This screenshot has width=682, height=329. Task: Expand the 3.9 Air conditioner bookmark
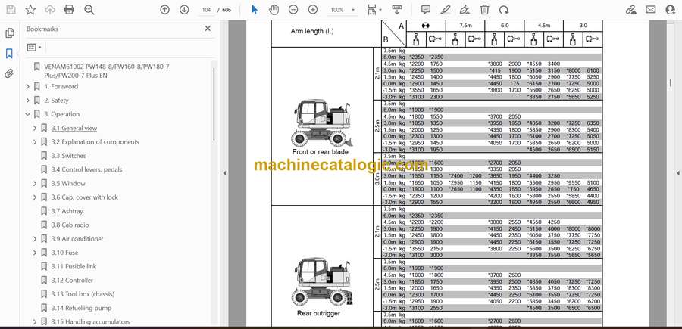coord(35,239)
